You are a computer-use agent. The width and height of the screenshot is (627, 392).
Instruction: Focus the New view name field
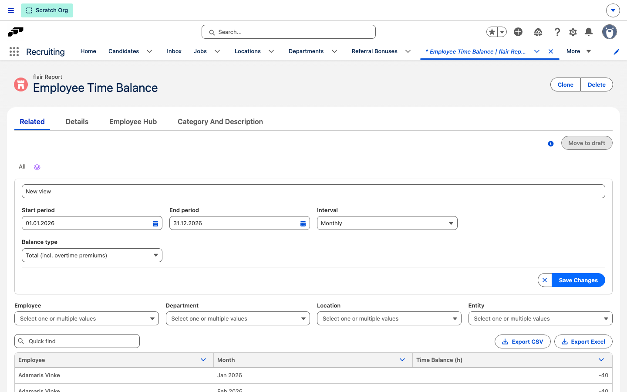[313, 191]
